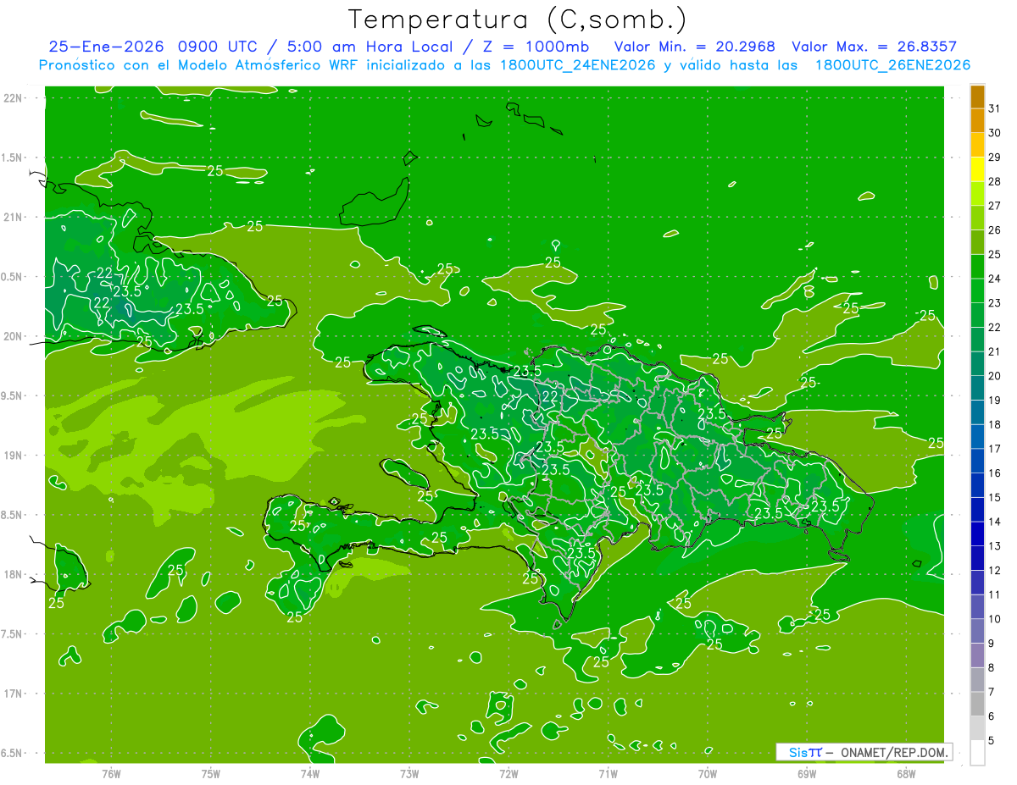Click the 69W longitude axis label
The image size is (1017, 785).
(x=807, y=774)
